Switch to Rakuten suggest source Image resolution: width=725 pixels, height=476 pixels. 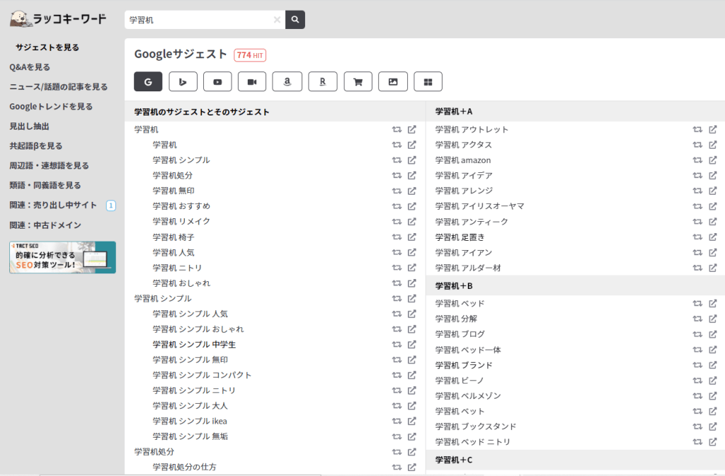[x=322, y=81]
